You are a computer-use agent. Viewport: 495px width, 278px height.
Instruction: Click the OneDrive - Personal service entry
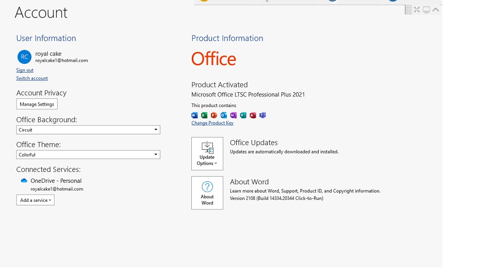(x=56, y=181)
